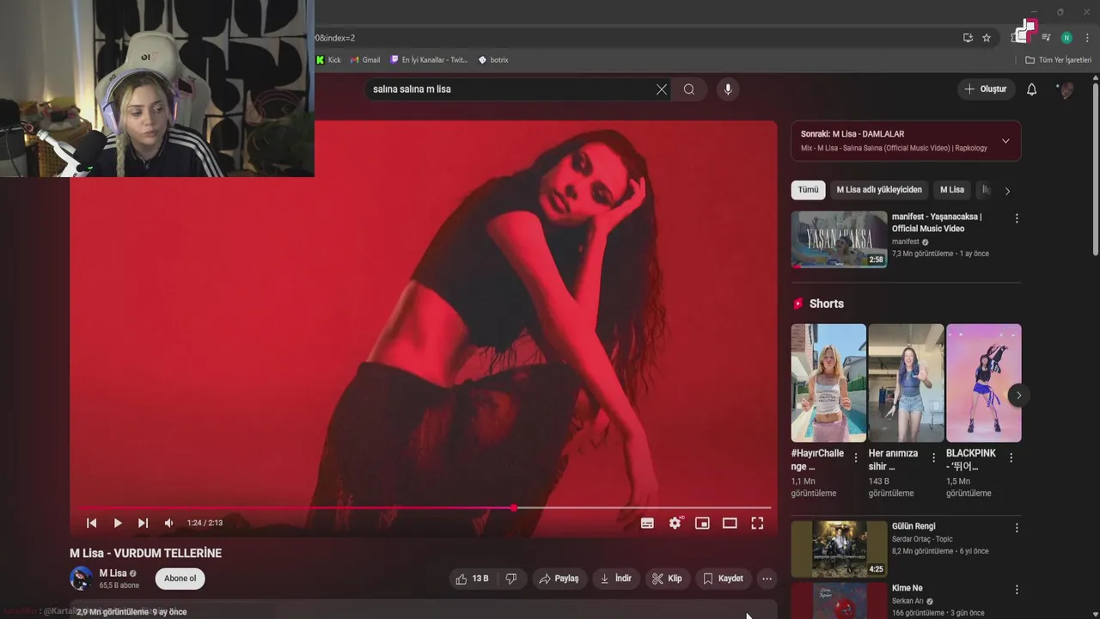Click the install app icon in address bar
The height and width of the screenshot is (619, 1100).
tap(968, 38)
